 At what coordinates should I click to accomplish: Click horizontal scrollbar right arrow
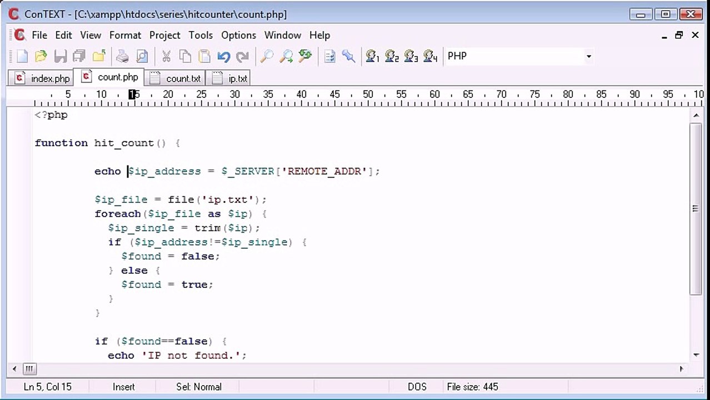tap(682, 368)
